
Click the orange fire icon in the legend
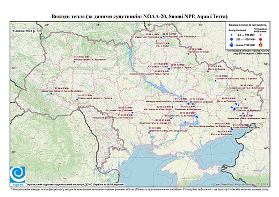[x=261, y=44]
